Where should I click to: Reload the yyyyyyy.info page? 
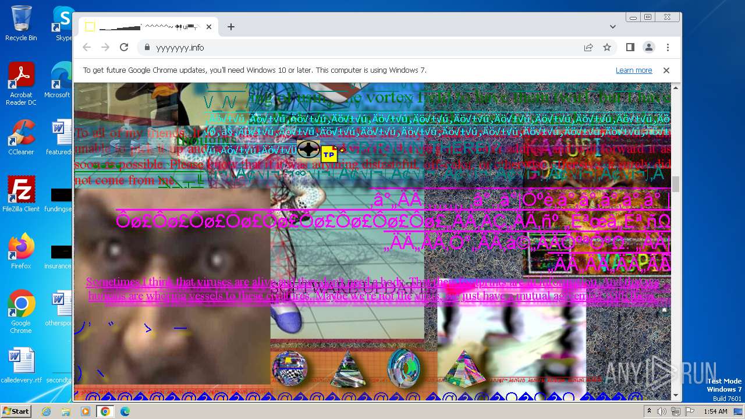[124, 47]
